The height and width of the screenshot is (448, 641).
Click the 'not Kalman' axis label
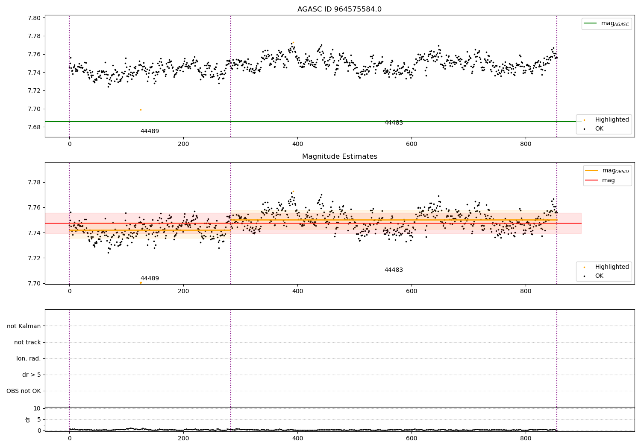pyautogui.click(x=24, y=326)
